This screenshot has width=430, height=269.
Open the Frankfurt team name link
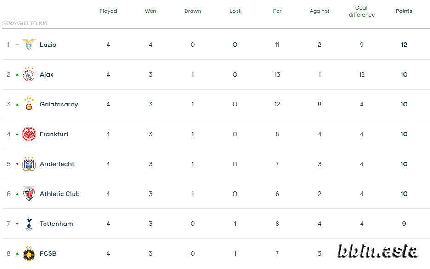click(x=54, y=134)
